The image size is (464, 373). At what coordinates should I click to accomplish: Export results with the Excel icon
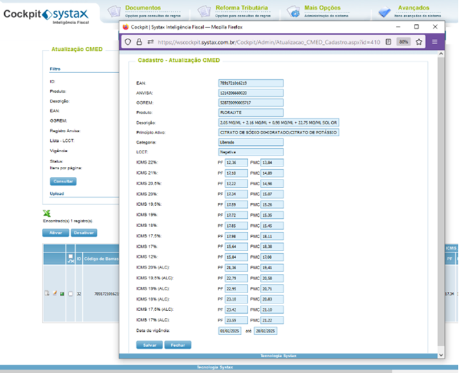[x=47, y=213]
